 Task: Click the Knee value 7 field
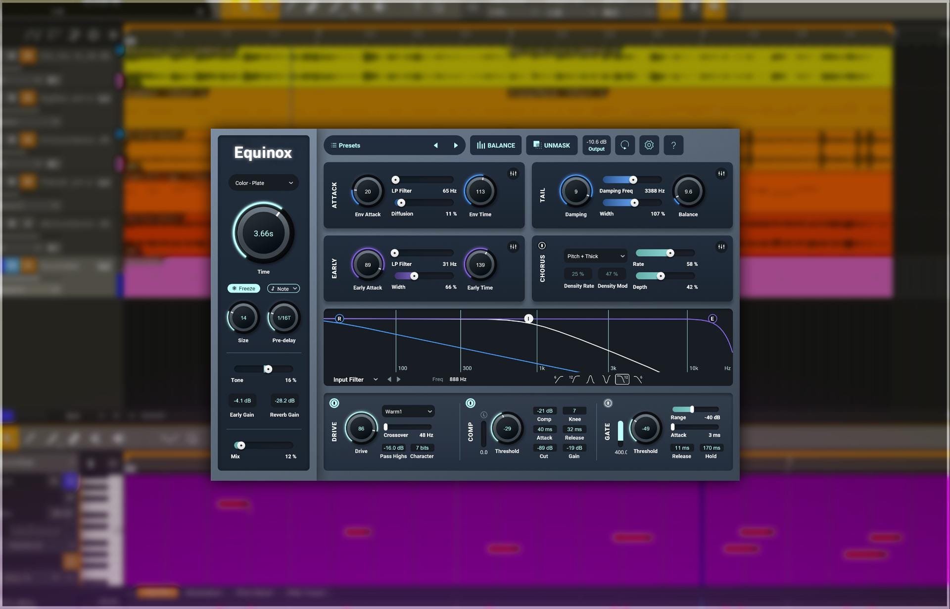(x=574, y=410)
